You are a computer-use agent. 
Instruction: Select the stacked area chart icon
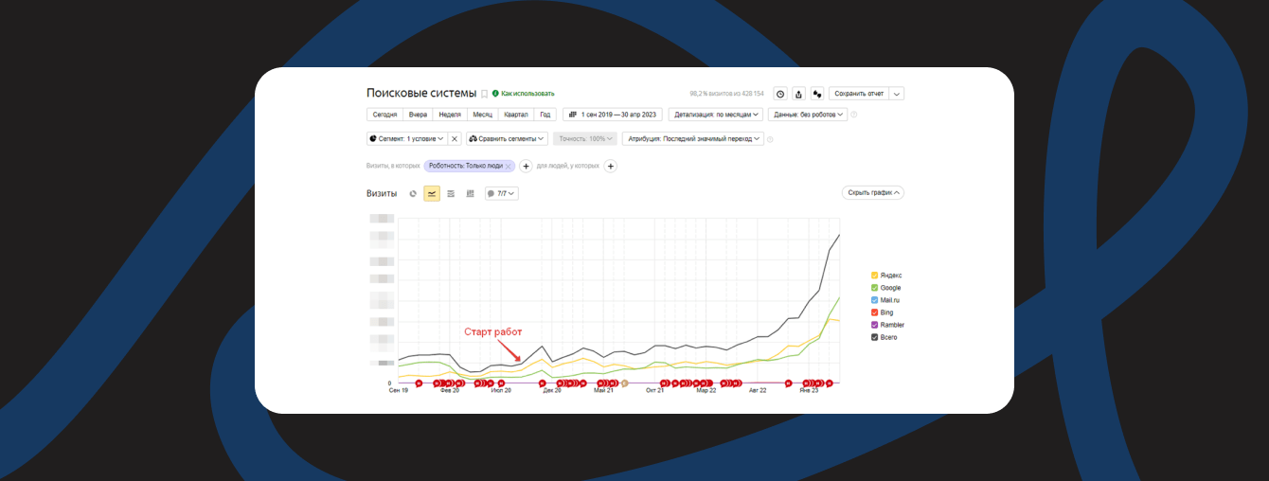click(x=451, y=193)
